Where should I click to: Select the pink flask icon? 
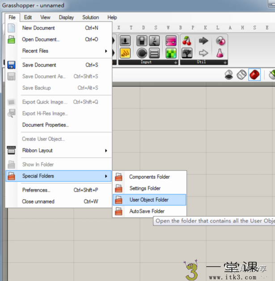click(x=220, y=53)
